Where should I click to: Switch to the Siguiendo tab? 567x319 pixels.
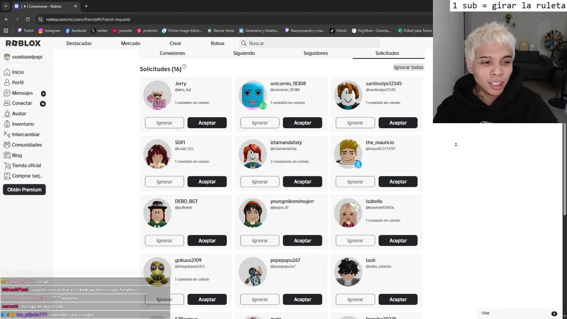point(244,53)
